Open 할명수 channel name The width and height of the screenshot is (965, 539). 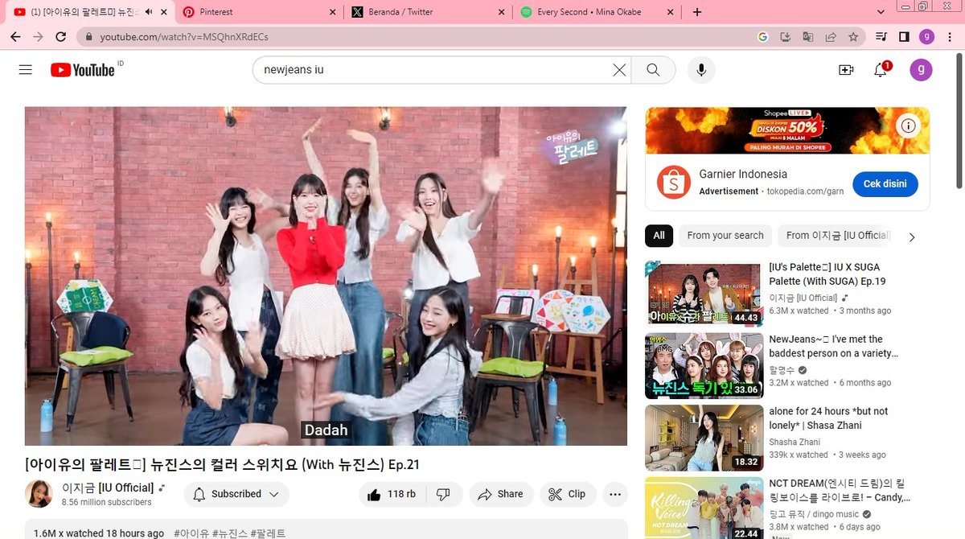coord(782,370)
